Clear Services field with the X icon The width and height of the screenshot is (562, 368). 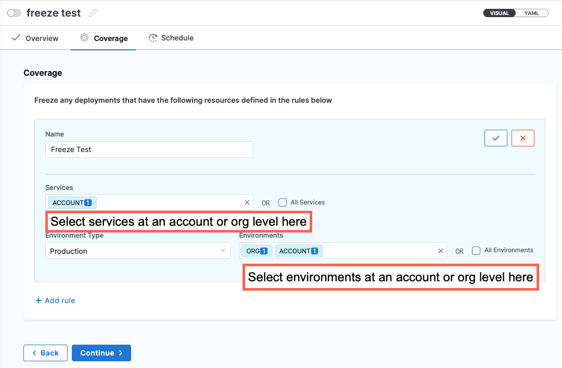247,202
